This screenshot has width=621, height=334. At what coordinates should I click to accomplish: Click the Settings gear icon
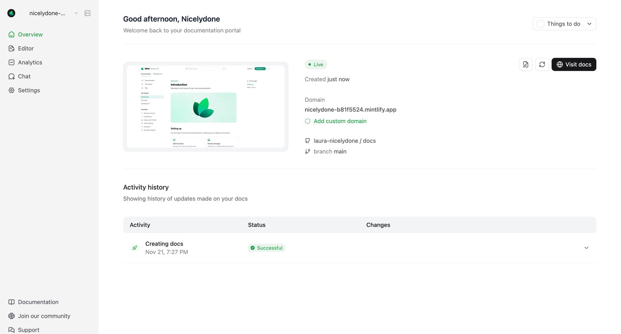tap(11, 90)
